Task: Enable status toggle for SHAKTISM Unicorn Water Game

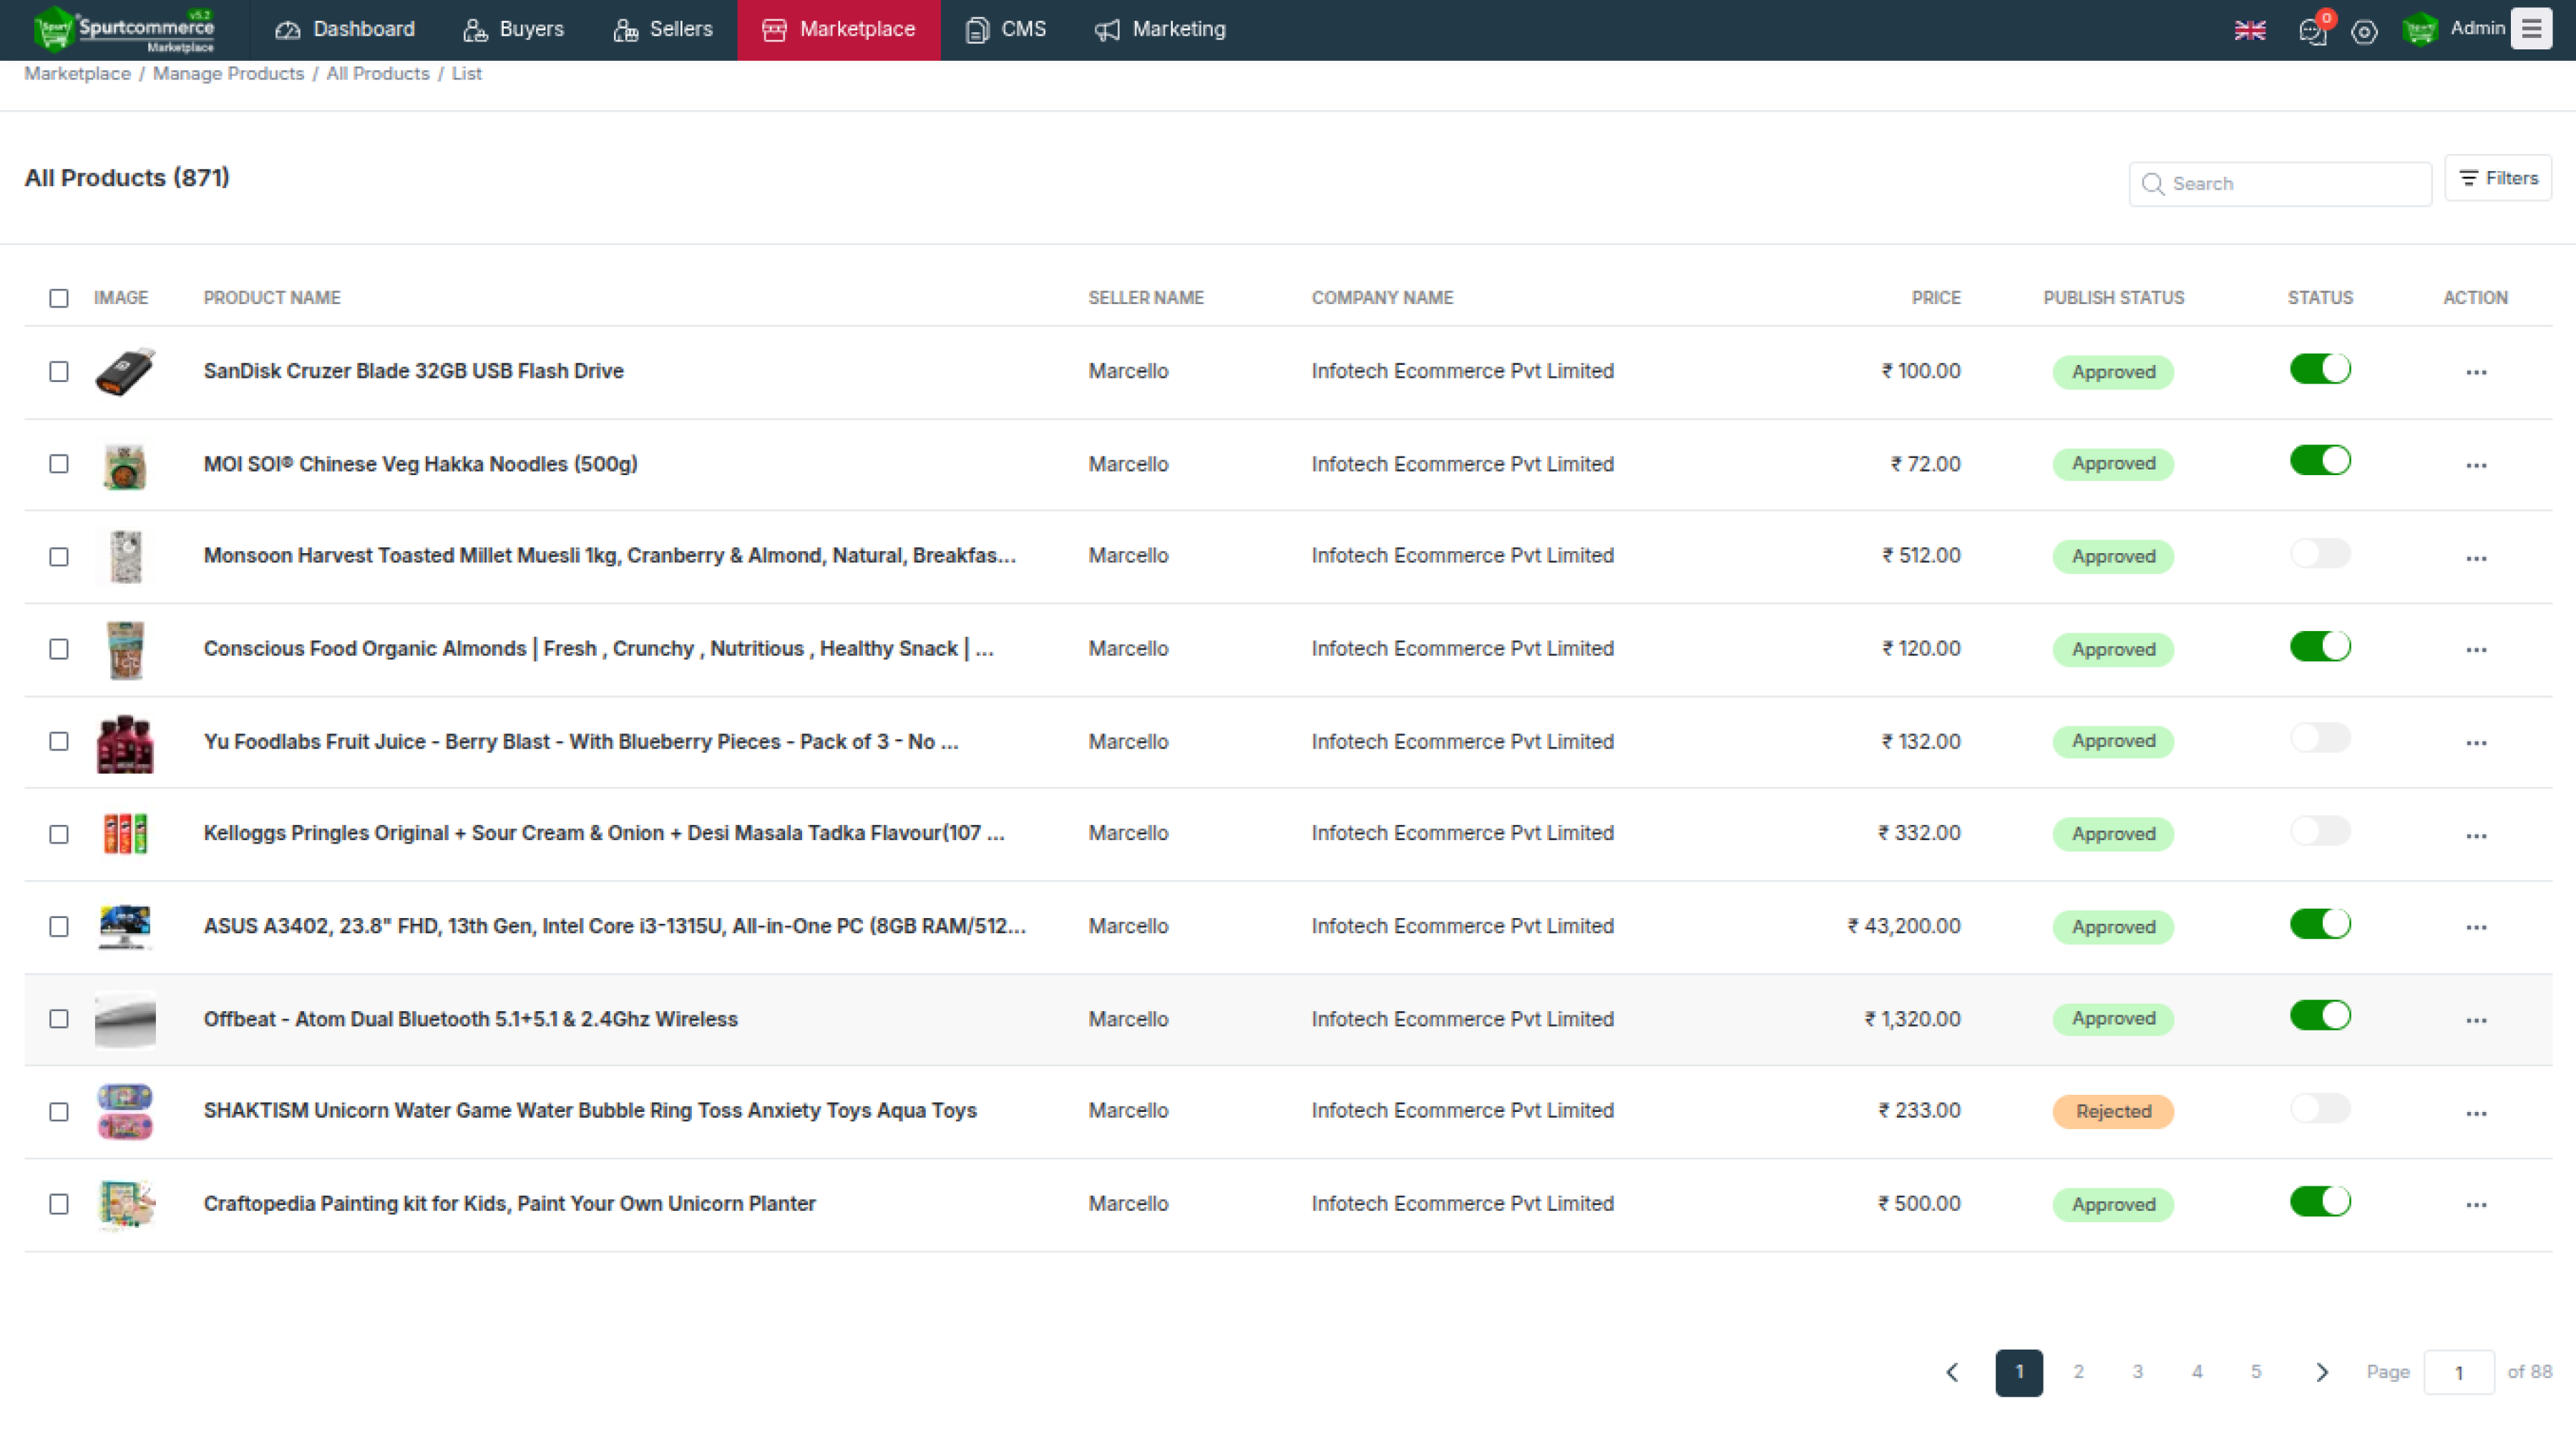Action: 2320,1108
